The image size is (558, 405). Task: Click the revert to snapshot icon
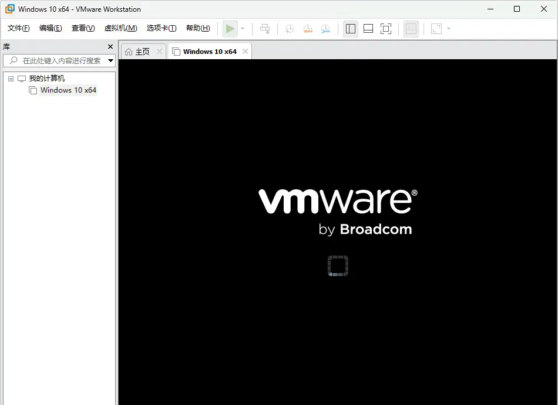(x=308, y=29)
